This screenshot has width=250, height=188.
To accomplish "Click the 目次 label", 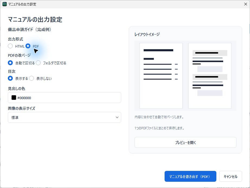I will (x=12, y=71).
